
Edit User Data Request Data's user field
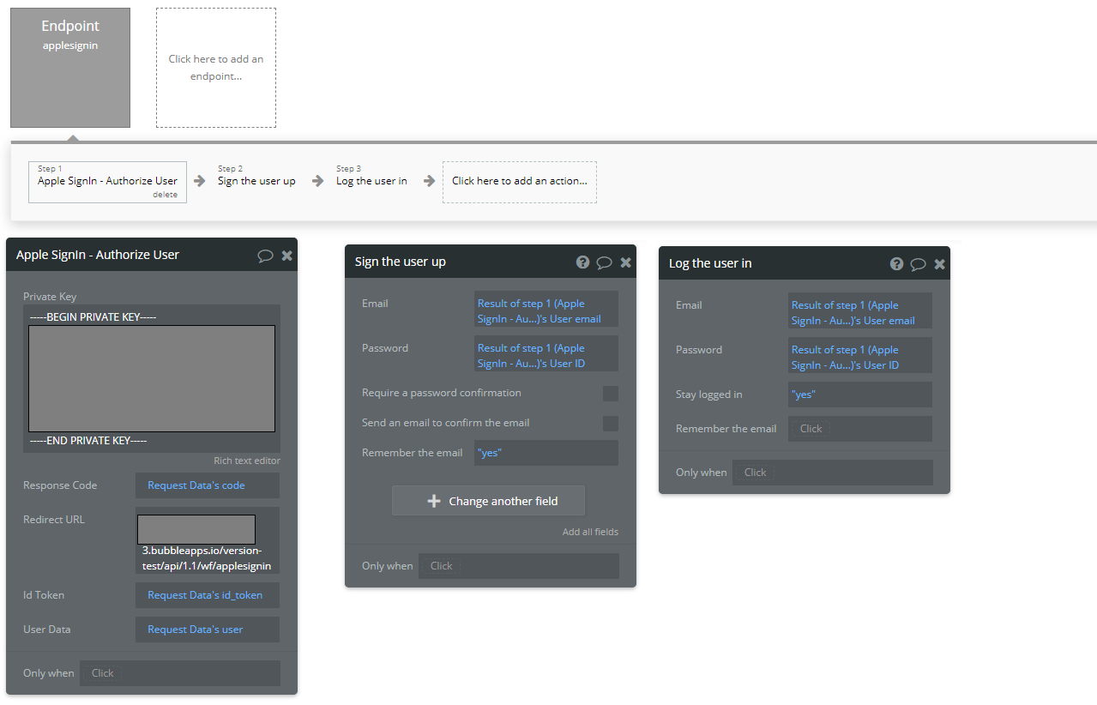(208, 630)
